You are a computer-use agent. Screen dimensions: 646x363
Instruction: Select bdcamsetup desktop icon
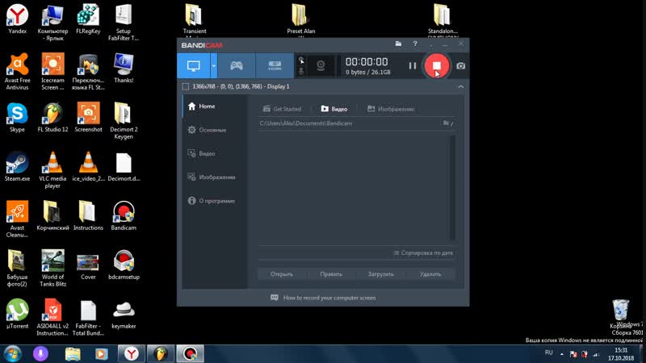tap(124, 265)
